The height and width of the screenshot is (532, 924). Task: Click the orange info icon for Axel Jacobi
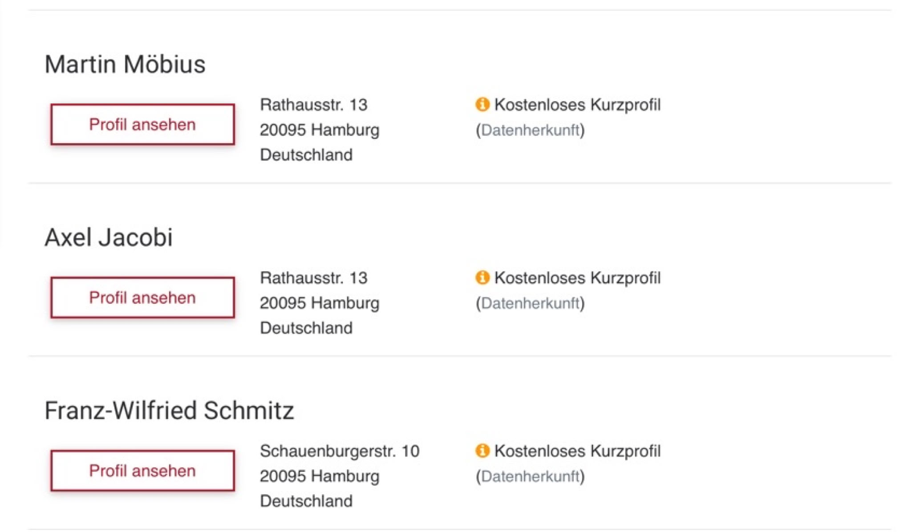[482, 278]
